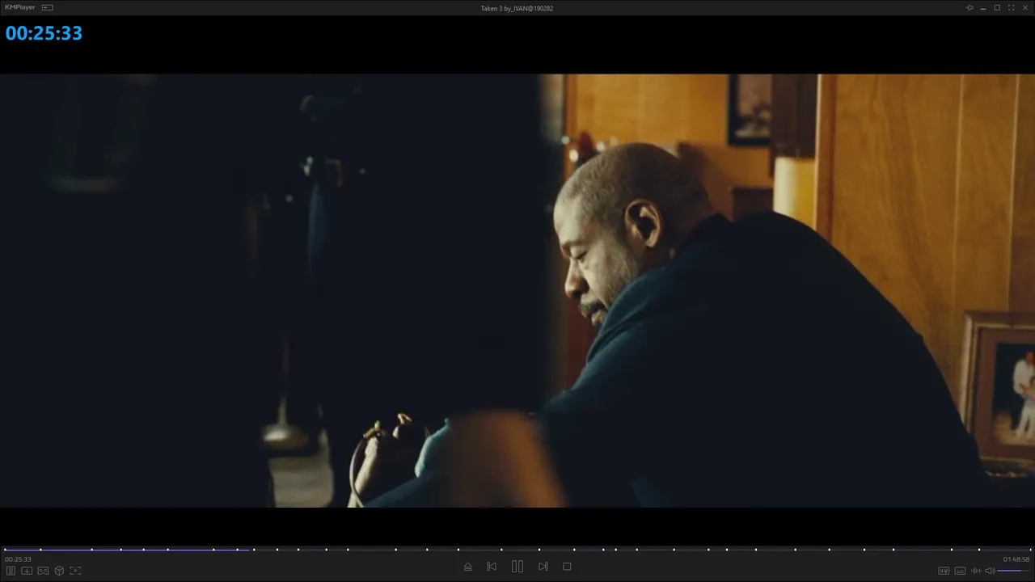The width and height of the screenshot is (1035, 582).
Task: Skip to the previous track
Action: (x=492, y=567)
